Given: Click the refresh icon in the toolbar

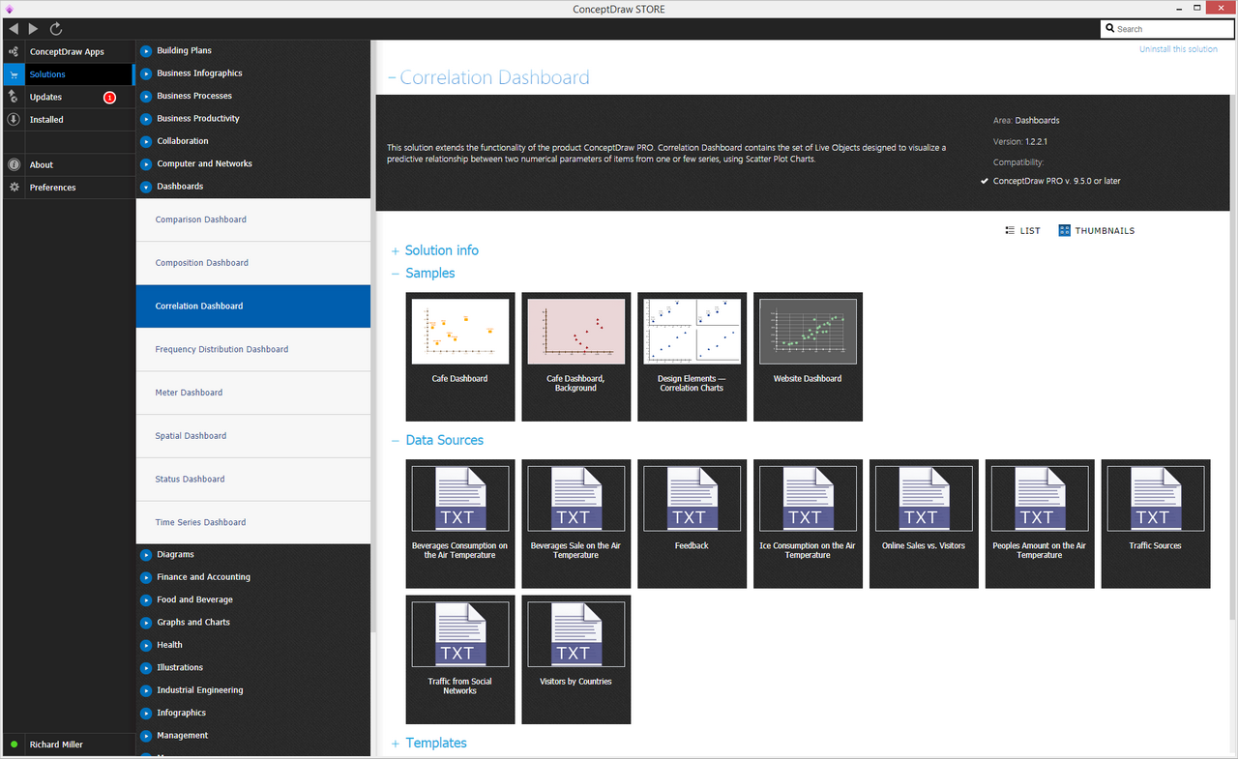Looking at the screenshot, I should pos(56,29).
